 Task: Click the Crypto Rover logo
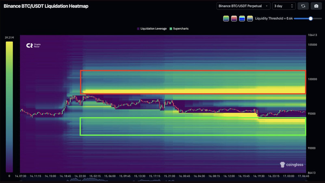point(34,46)
